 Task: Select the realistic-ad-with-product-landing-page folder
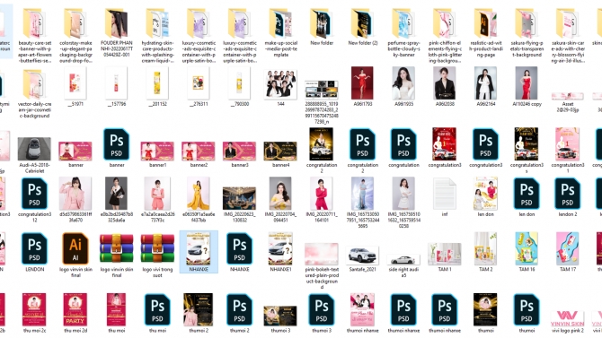point(486,23)
